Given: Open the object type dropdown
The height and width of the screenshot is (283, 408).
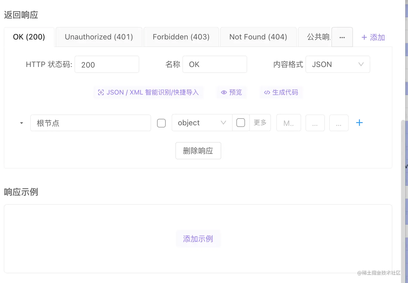Looking at the screenshot, I should click(202, 123).
